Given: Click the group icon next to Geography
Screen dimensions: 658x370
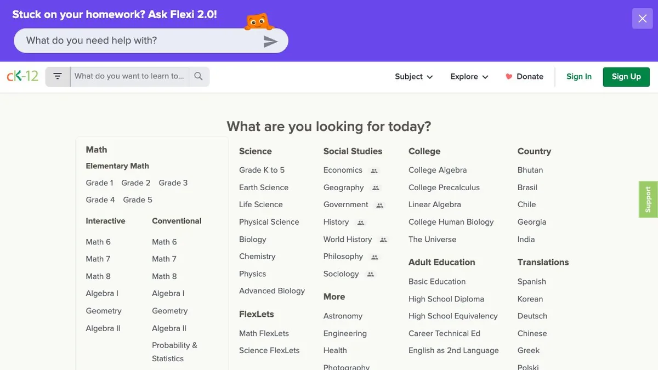Looking at the screenshot, I should coord(376,188).
